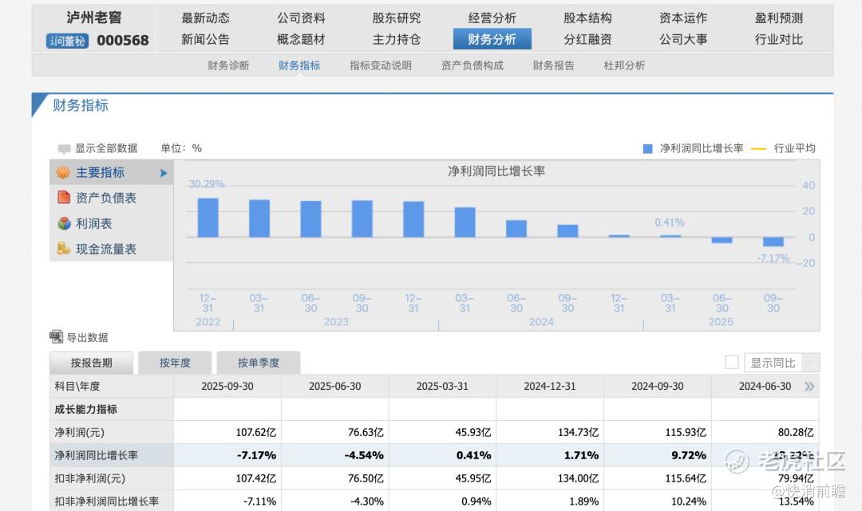The image size is (862, 511).
Task: Open the 显示同比 dropdown arrow
Action: [x=810, y=364]
